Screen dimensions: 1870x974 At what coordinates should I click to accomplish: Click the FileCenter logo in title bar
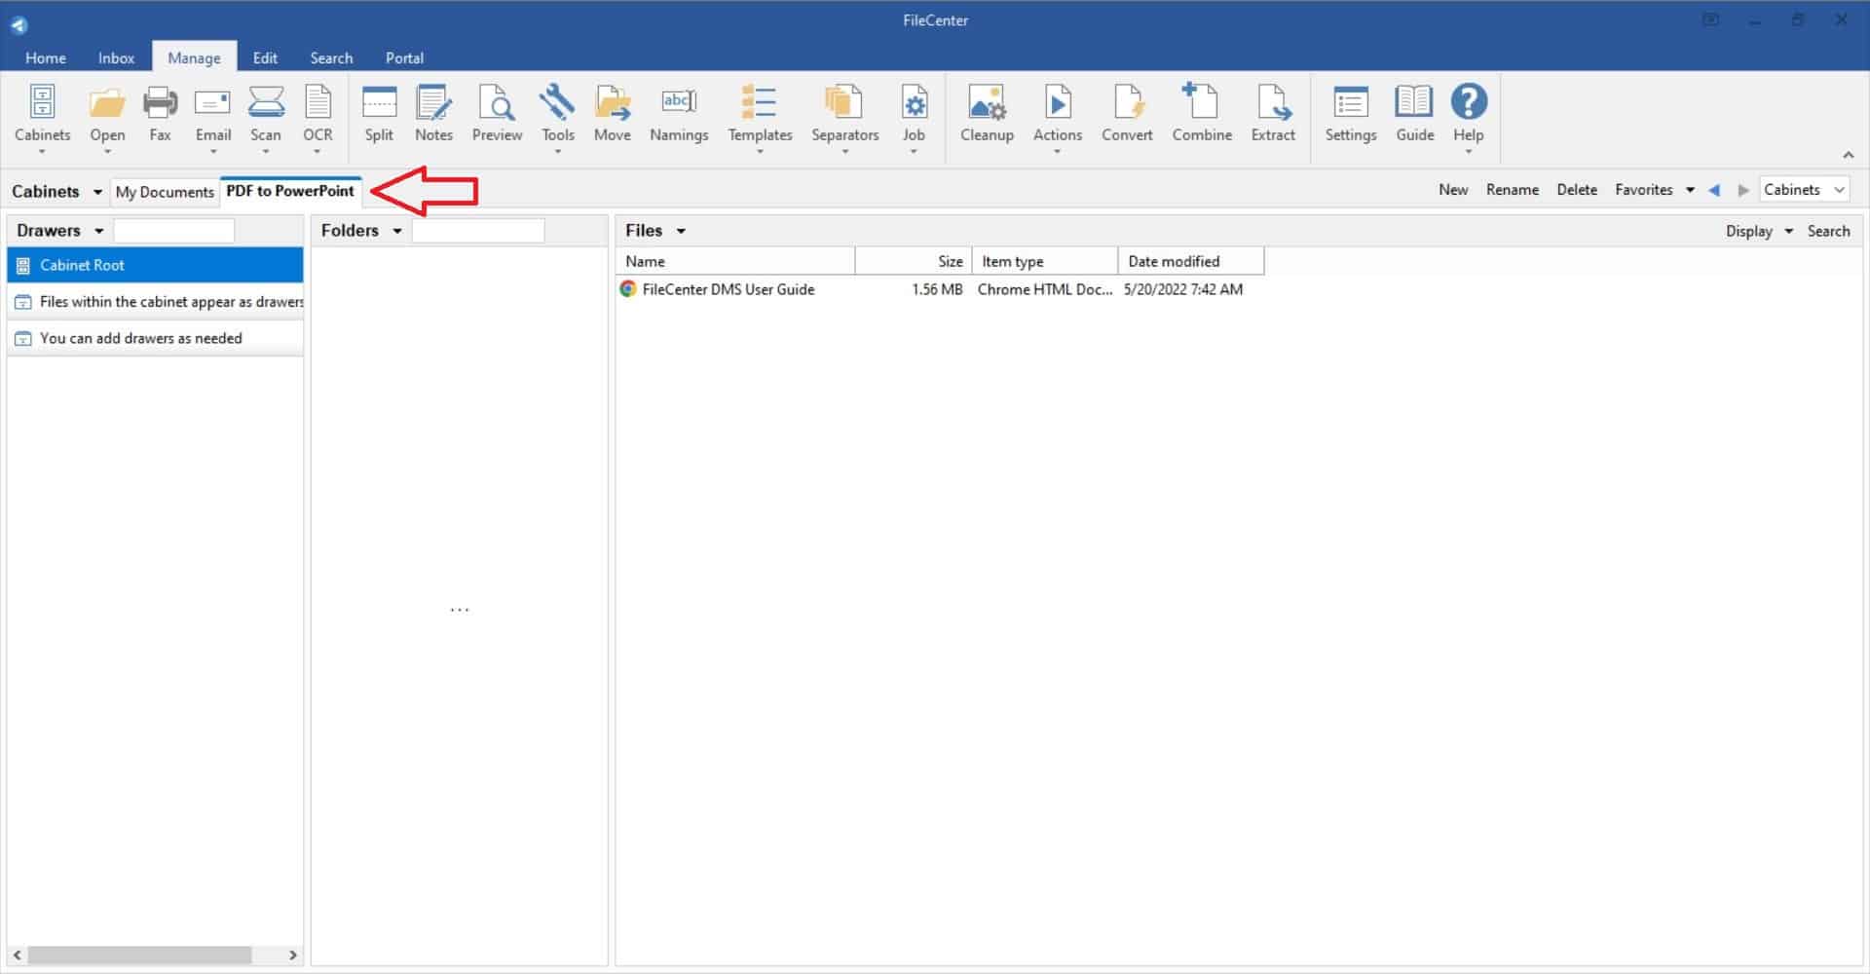pyautogui.click(x=19, y=24)
